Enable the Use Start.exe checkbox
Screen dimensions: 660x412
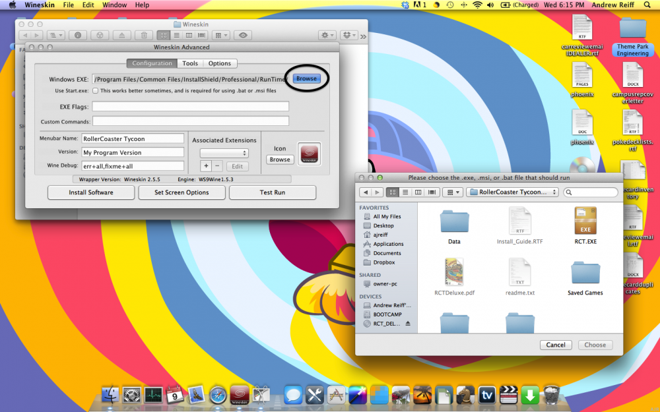(x=96, y=90)
